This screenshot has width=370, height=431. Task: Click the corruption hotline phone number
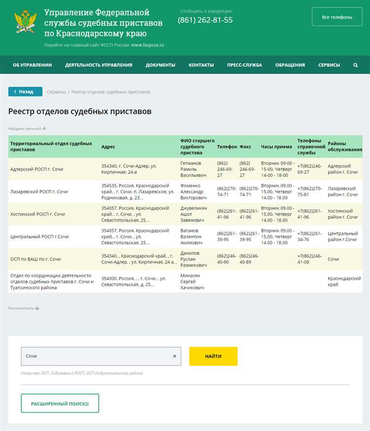click(205, 20)
